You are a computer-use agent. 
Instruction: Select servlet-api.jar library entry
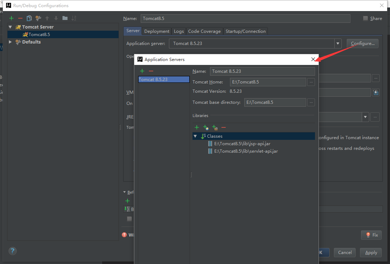click(x=246, y=151)
